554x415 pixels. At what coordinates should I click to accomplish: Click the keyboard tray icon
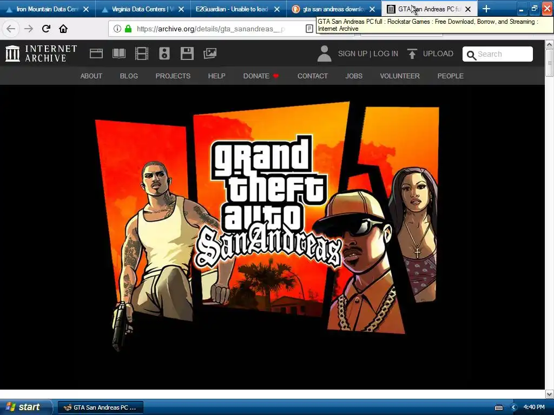pos(498,407)
